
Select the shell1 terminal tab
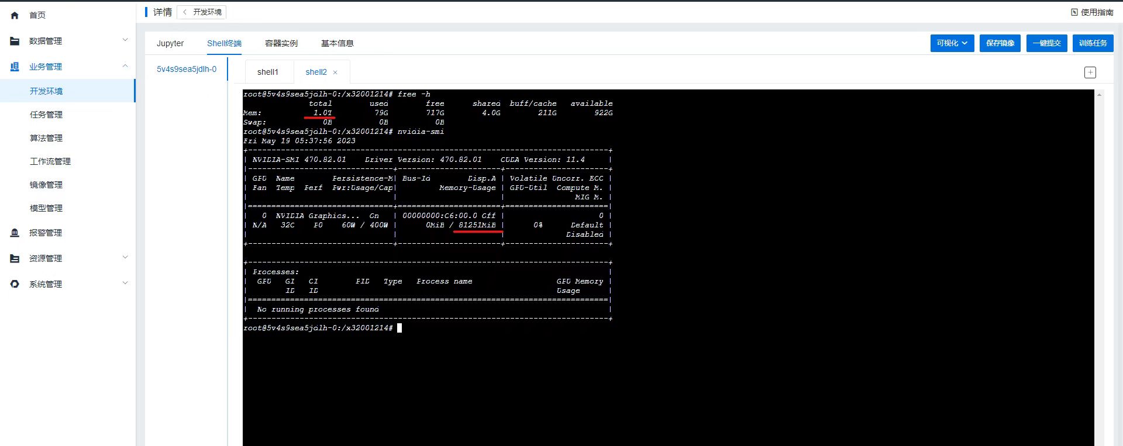point(267,72)
